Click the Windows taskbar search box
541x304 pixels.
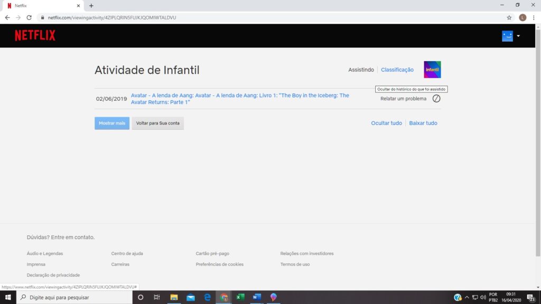pos(74,297)
